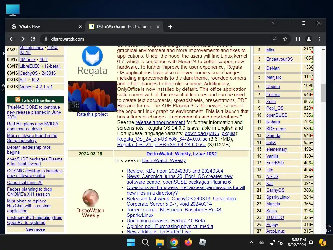Open the pkglist link
This screenshot has height=250, width=333.
229,133
